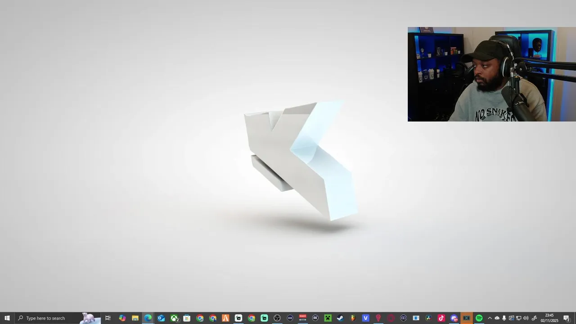This screenshot has width=576, height=324.
Task: Open the Microsoft Store icon
Action: [187, 318]
